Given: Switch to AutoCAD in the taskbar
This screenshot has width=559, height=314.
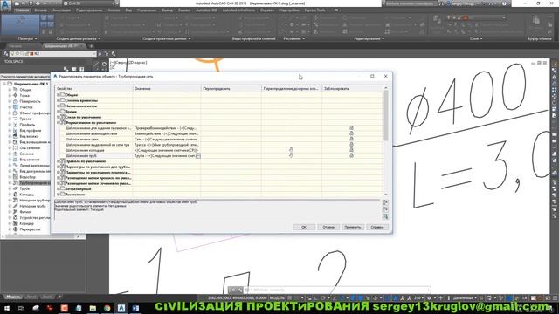Looking at the screenshot, I should (x=121, y=308).
